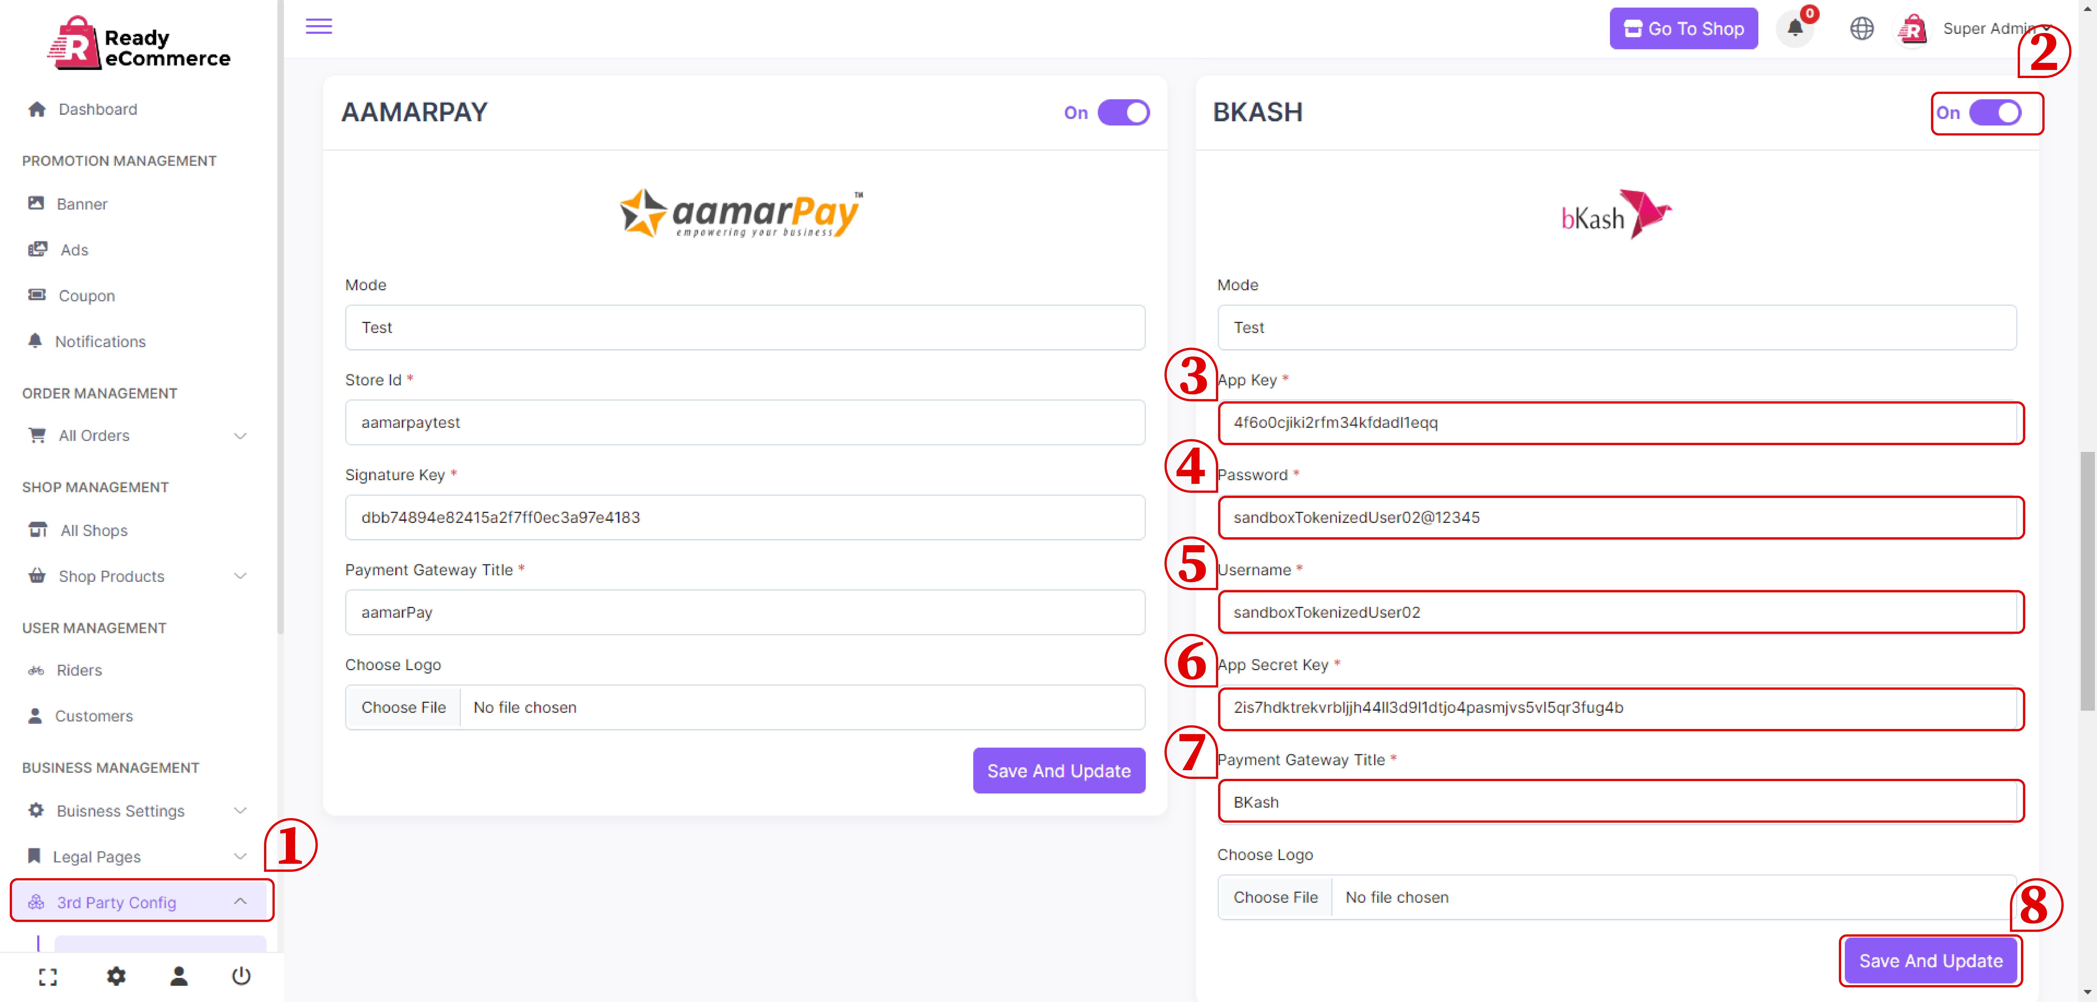Click the Shop Products basket icon
Screen dimensions: 2097x1002
click(x=37, y=576)
